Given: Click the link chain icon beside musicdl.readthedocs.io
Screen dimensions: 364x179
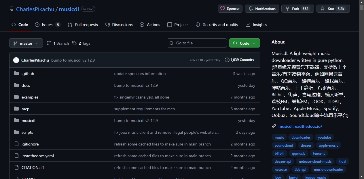Looking at the screenshot, I should [x=274, y=126].
